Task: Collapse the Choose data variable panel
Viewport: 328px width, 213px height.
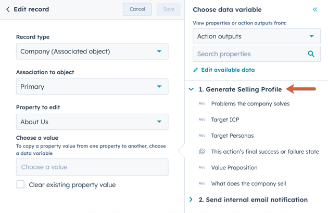Action: (x=315, y=9)
